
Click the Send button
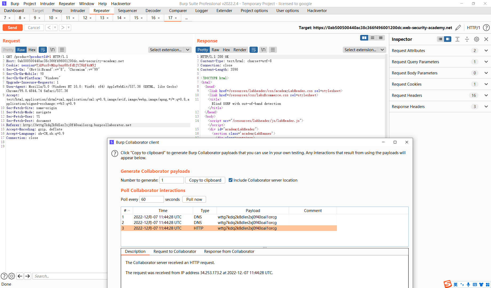13,28
